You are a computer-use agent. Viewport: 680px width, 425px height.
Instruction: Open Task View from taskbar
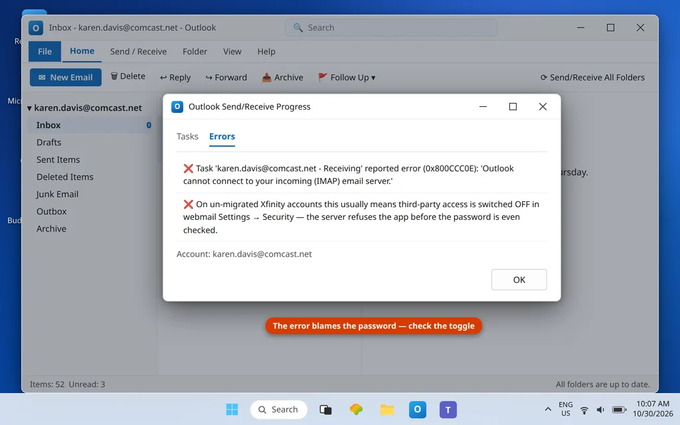(x=325, y=409)
